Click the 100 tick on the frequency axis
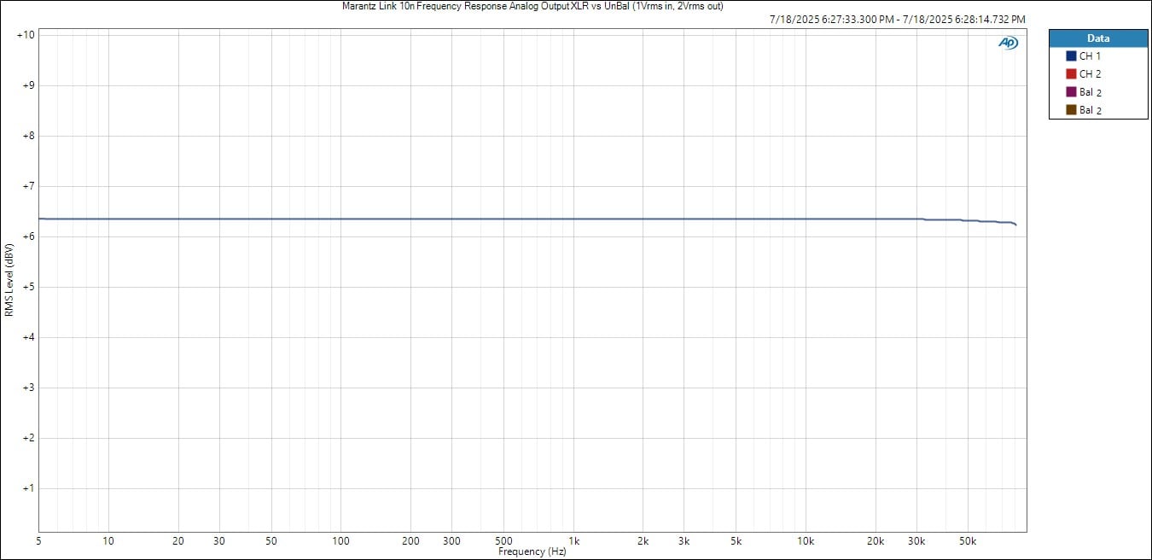Image resolution: width=1152 pixels, height=560 pixels. click(x=340, y=541)
